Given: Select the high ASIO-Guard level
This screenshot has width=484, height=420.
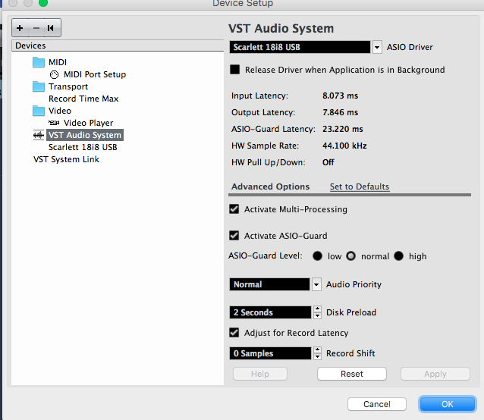Looking at the screenshot, I should click(399, 256).
